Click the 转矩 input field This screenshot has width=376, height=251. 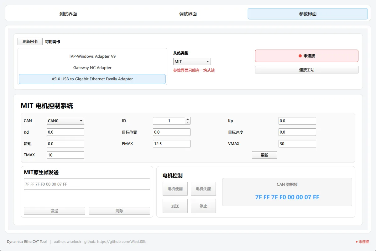pyautogui.click(x=65, y=144)
